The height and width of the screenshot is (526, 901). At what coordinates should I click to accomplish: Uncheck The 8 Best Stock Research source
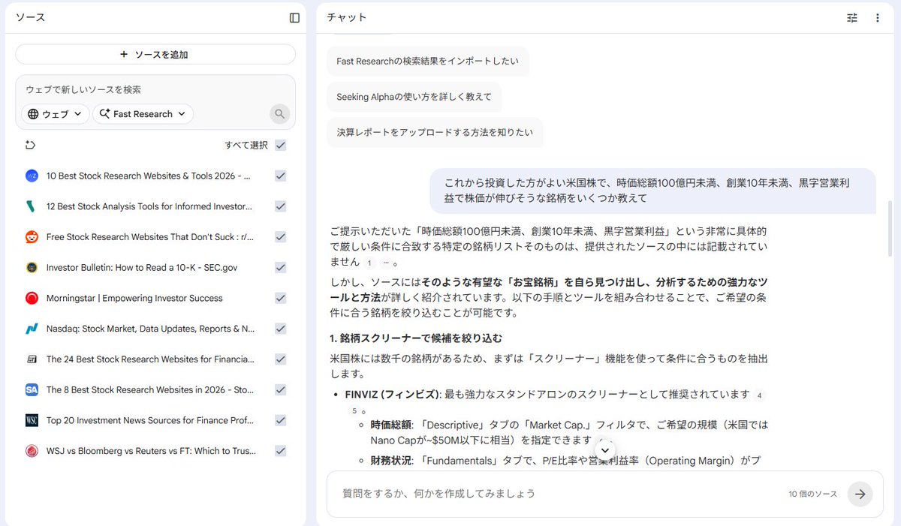coord(280,389)
